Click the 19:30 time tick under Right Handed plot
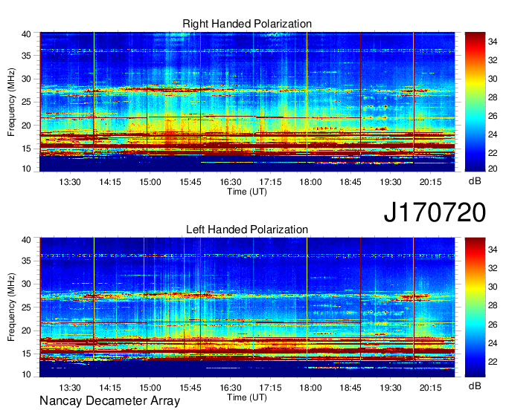 (x=391, y=182)
